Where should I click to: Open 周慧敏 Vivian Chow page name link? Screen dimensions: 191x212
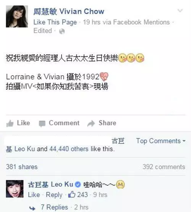69,11
